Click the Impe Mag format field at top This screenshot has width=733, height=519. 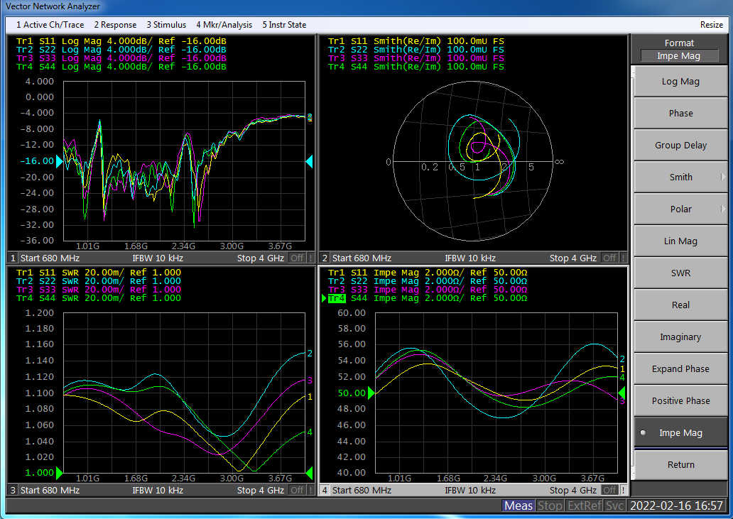pos(679,56)
